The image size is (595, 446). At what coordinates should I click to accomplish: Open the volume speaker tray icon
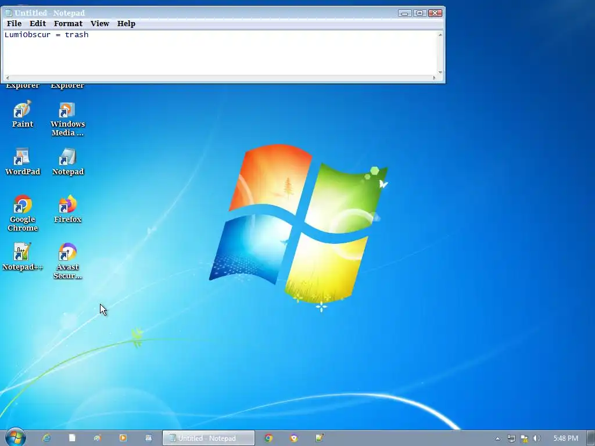[537, 439]
